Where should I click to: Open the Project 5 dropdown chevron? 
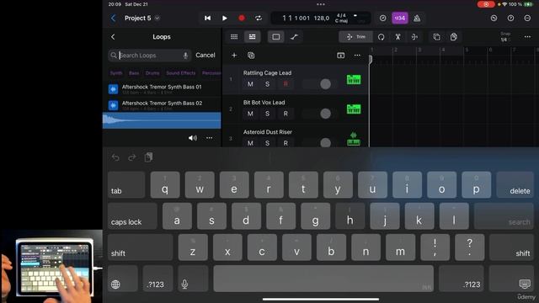click(157, 19)
